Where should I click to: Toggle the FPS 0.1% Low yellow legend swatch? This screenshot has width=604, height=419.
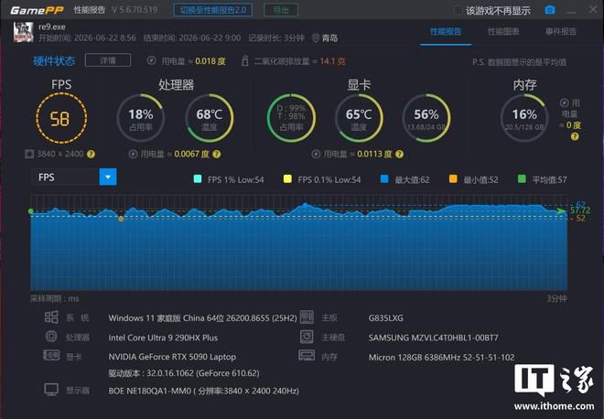coord(287,178)
